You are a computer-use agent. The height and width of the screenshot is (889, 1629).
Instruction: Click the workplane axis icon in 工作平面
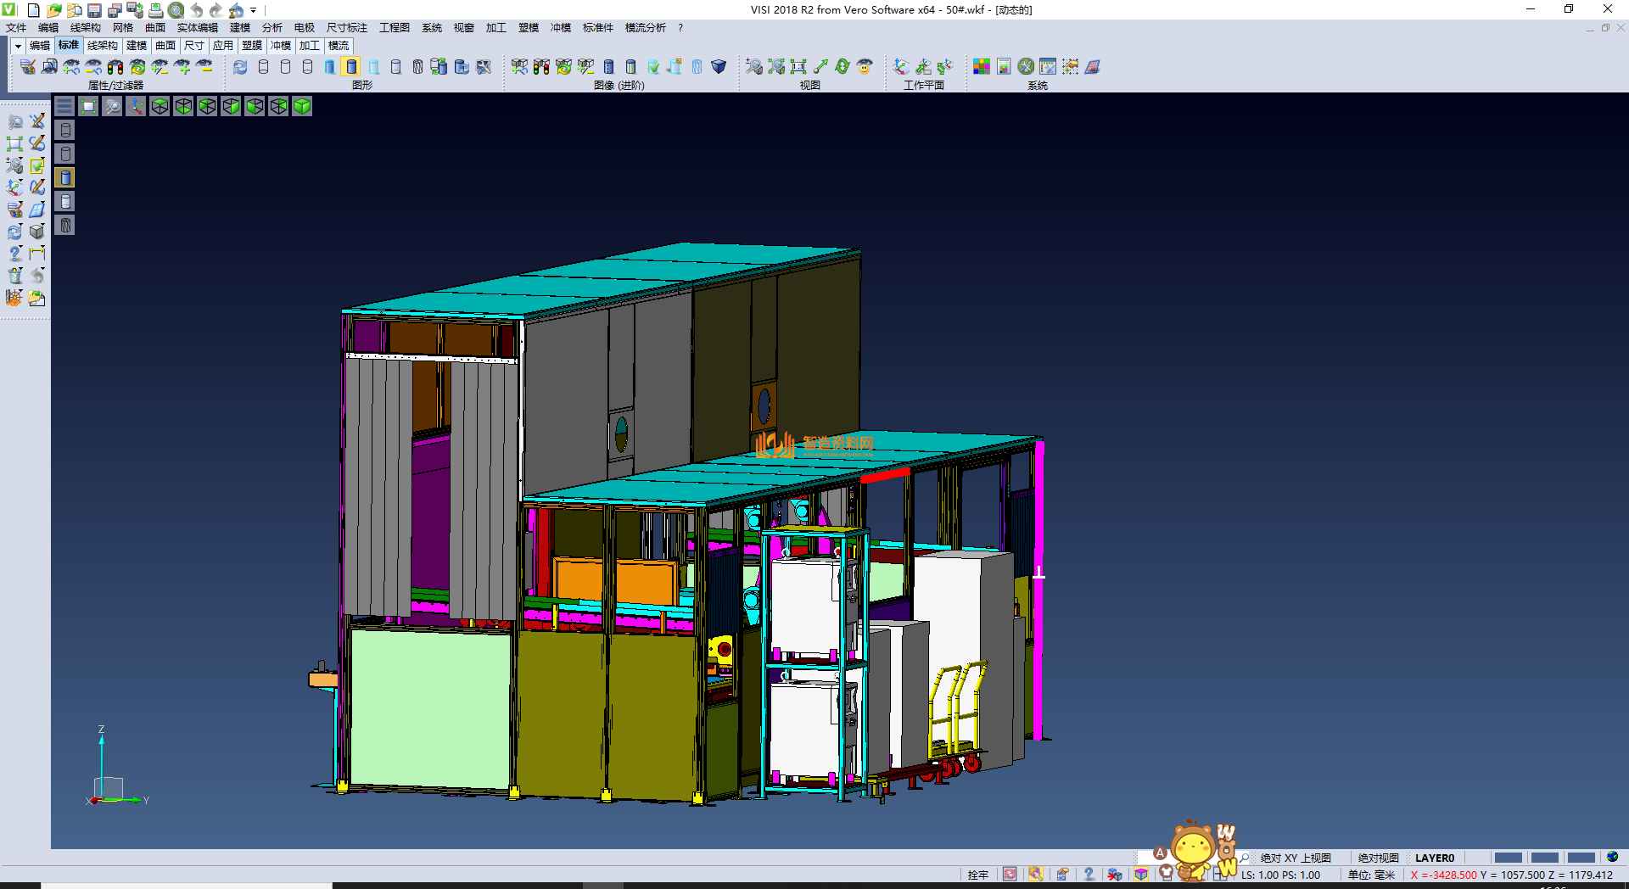(x=901, y=67)
